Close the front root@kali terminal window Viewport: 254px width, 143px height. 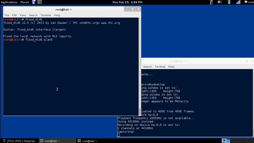pos(138,9)
